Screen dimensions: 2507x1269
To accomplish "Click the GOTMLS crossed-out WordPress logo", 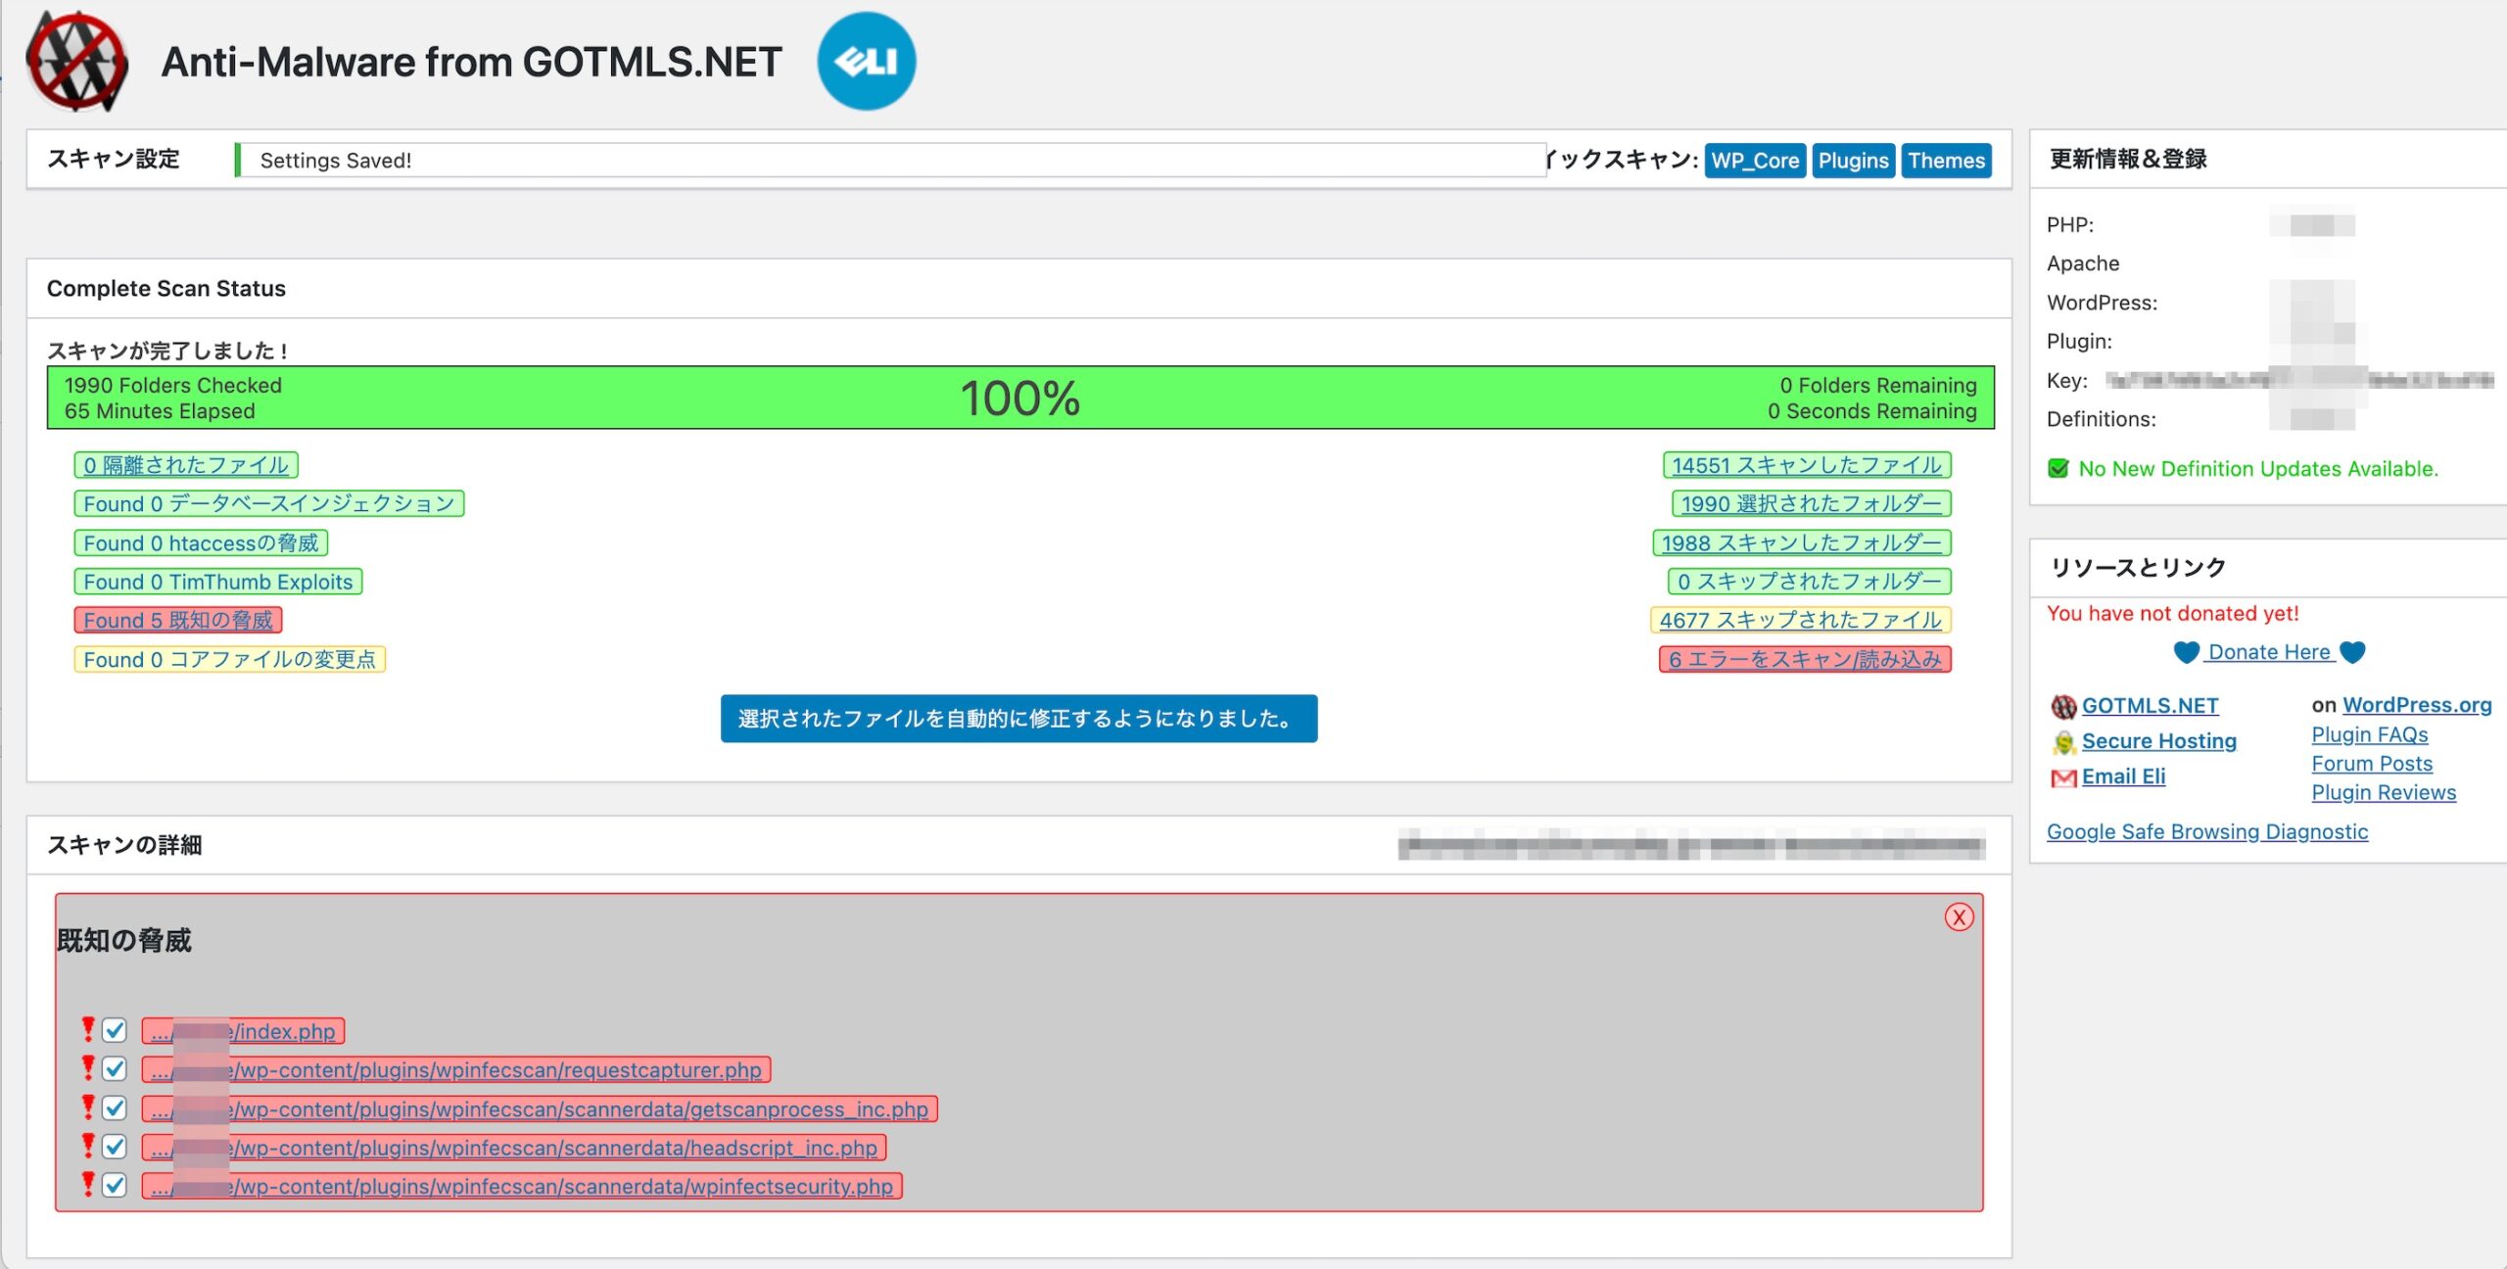I will click(77, 61).
